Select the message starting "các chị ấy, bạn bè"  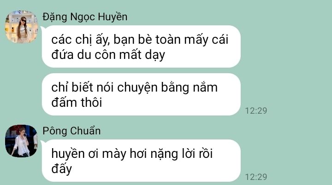[x=141, y=46]
